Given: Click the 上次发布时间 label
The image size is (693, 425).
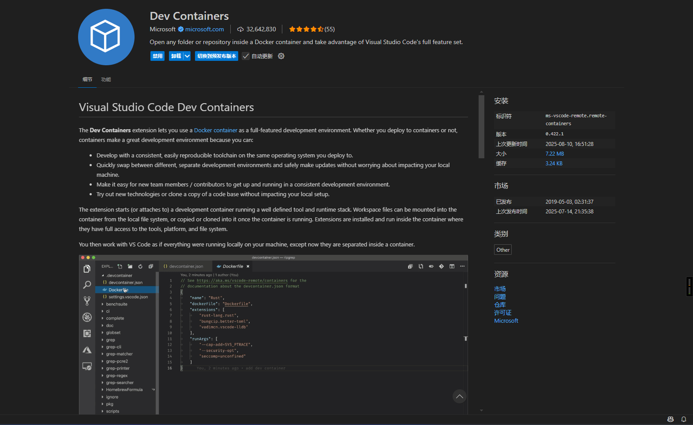Looking at the screenshot, I should [512, 212].
